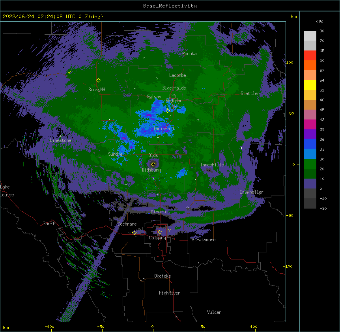Pick the blue 33-36 dBZ legend swatch

[310, 144]
